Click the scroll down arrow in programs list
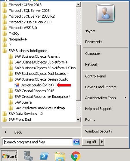The image size is (130, 161). (x=78, y=120)
